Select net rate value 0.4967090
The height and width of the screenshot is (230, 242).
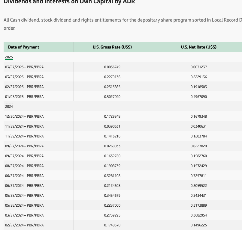click(x=199, y=96)
